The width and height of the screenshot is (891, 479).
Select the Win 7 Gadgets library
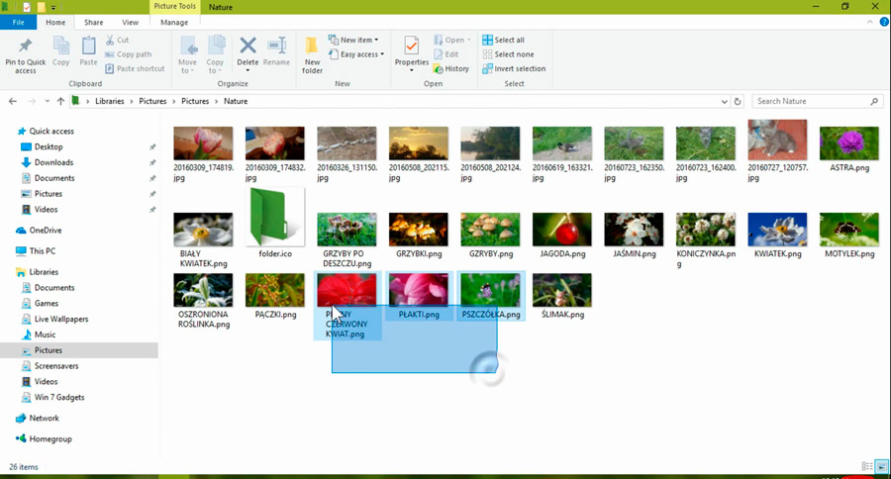pos(59,397)
